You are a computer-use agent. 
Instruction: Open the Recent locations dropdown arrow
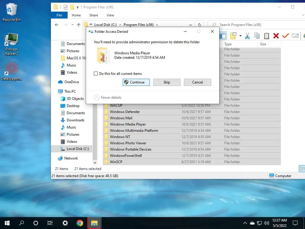pos(72,25)
